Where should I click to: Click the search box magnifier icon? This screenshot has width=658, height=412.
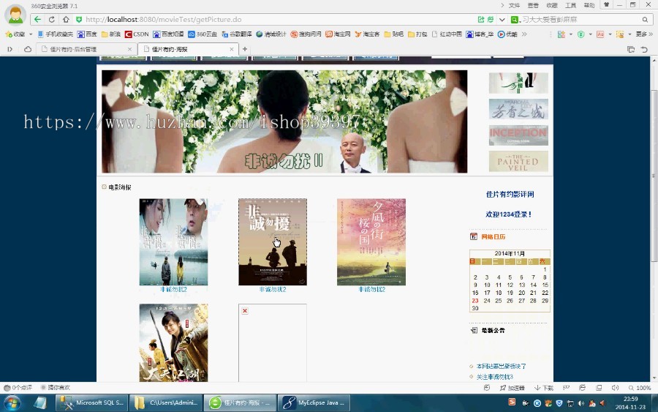(x=645, y=19)
